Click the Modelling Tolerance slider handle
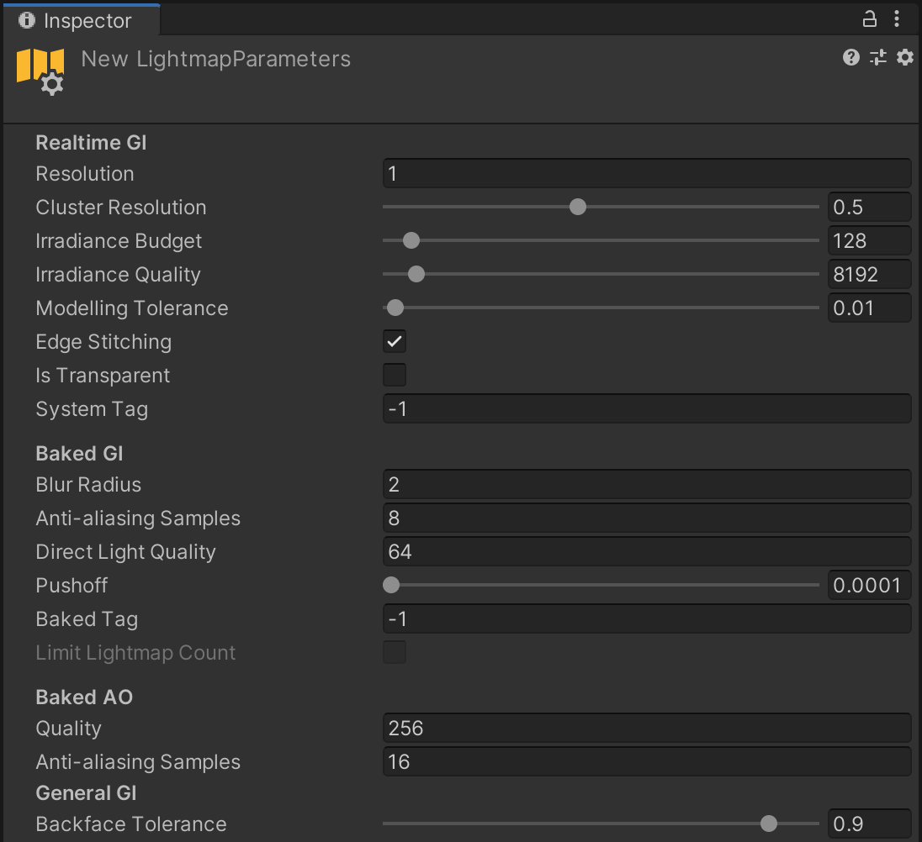This screenshot has height=842, width=922. (x=395, y=308)
